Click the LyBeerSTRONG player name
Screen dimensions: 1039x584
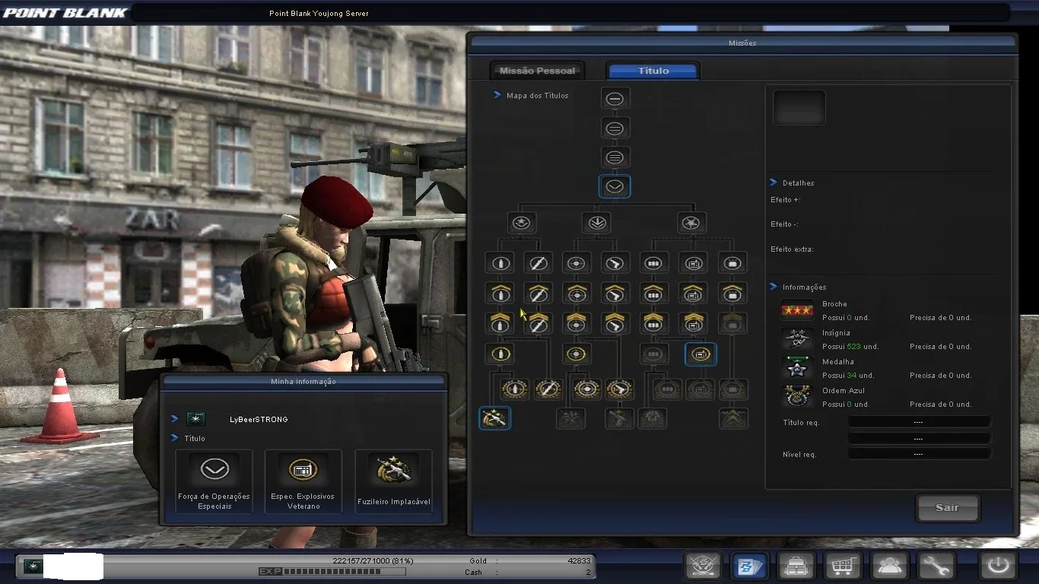[259, 420]
